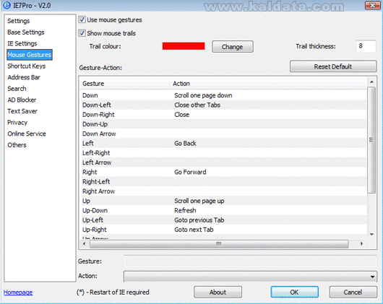
Task: Click the Cancel button
Action: click(x=353, y=292)
